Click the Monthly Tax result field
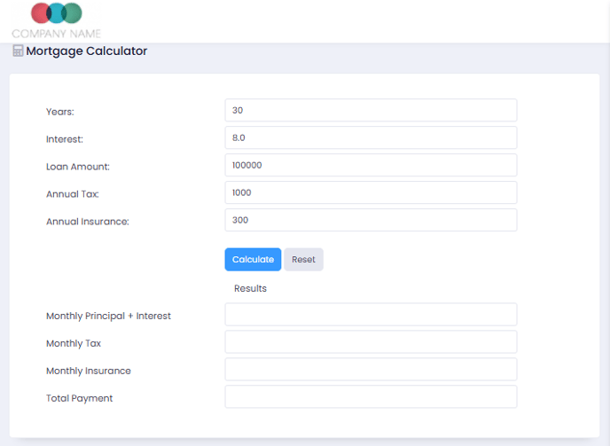Image resolution: width=610 pixels, height=446 pixels. pyautogui.click(x=371, y=341)
